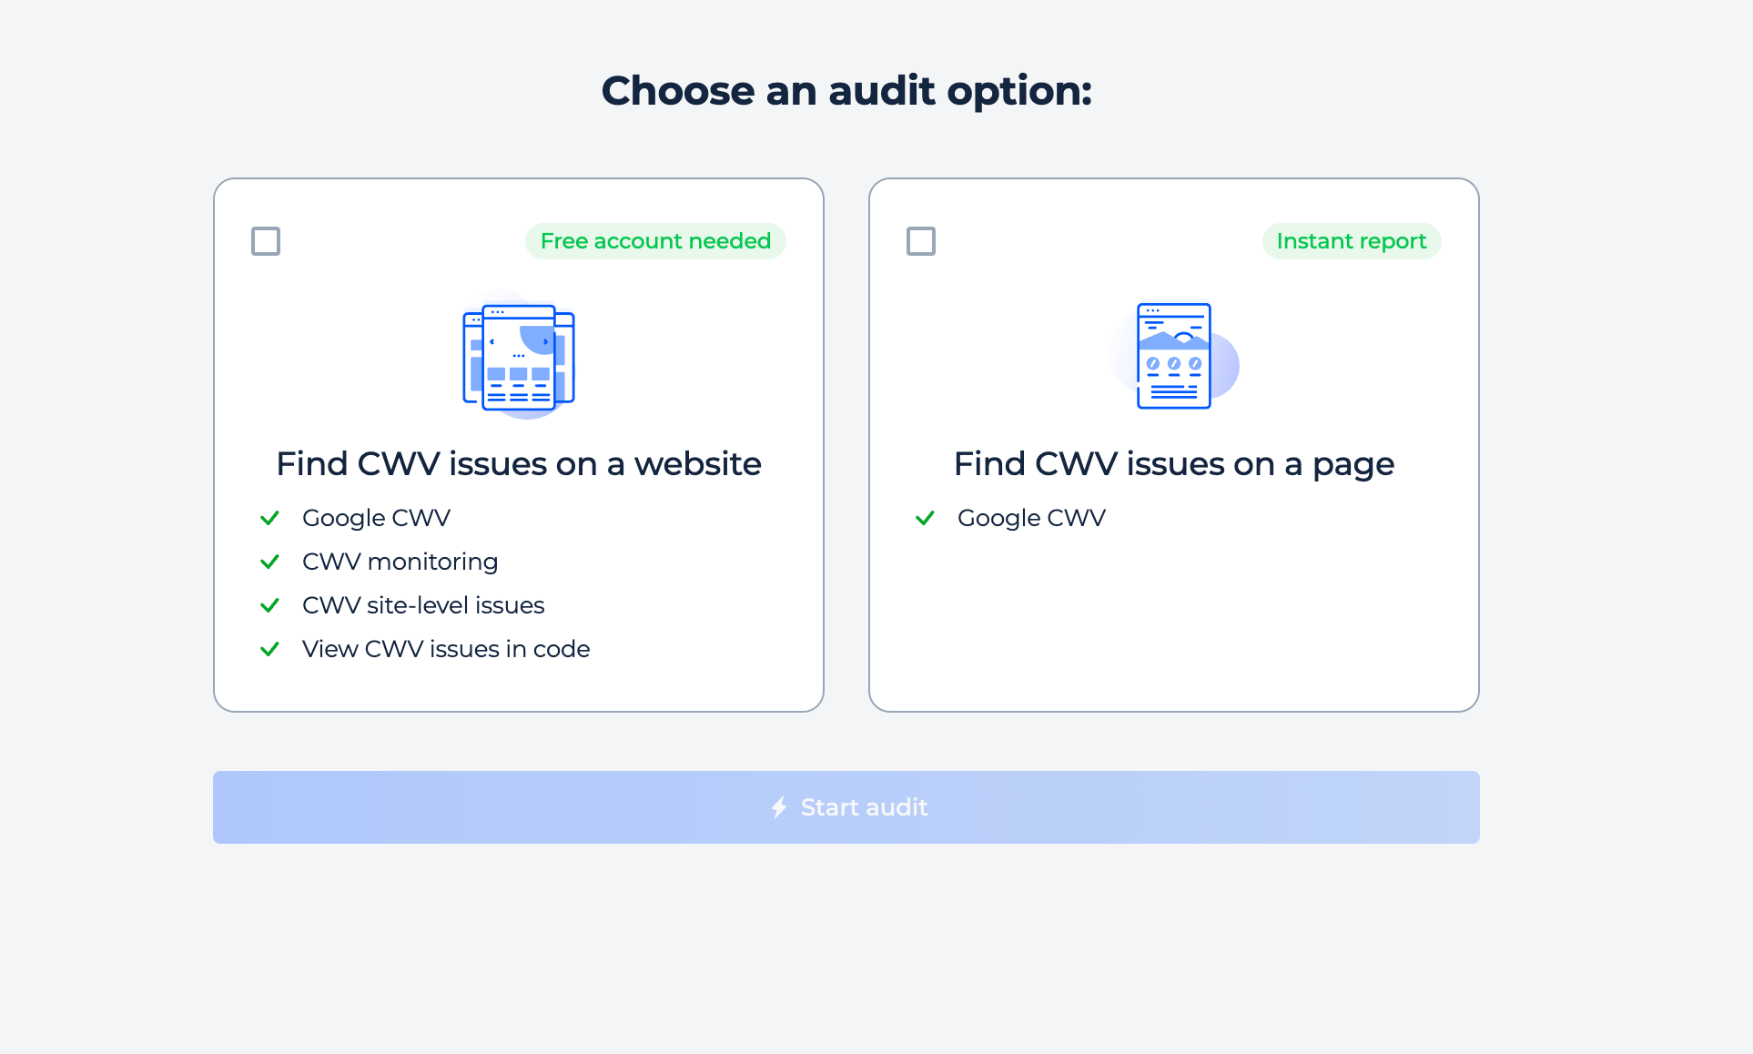Check the website audit option checkbox
Viewport: 1753px width, 1054px height.
point(266,241)
